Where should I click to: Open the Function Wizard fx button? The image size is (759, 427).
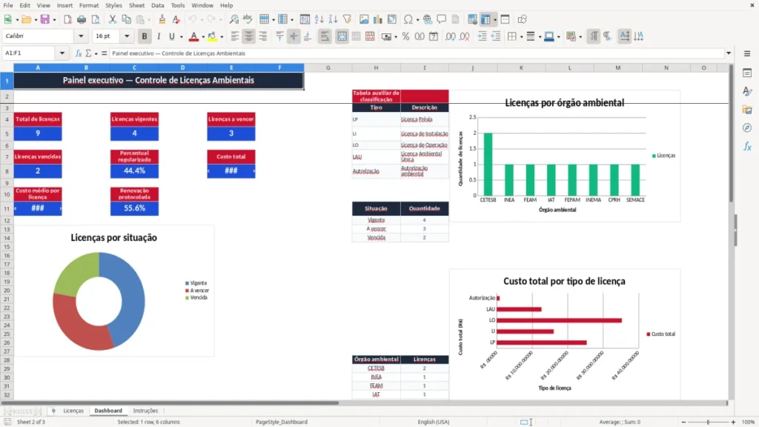[x=79, y=53]
